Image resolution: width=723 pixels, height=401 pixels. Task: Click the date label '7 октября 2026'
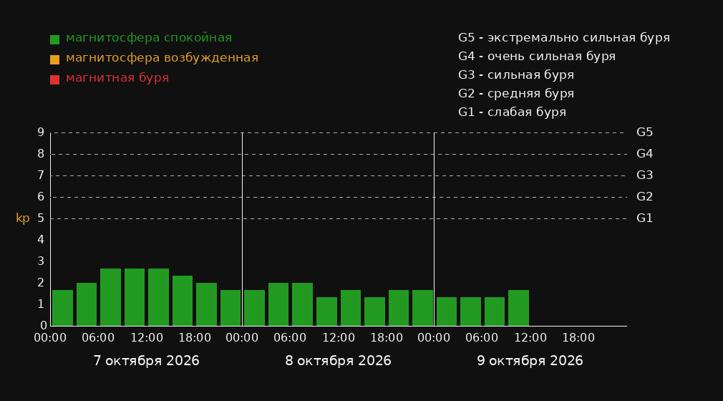click(146, 361)
